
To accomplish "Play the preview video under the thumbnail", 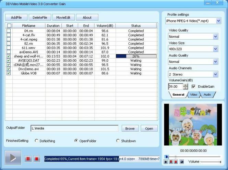I will pos(166,162).
